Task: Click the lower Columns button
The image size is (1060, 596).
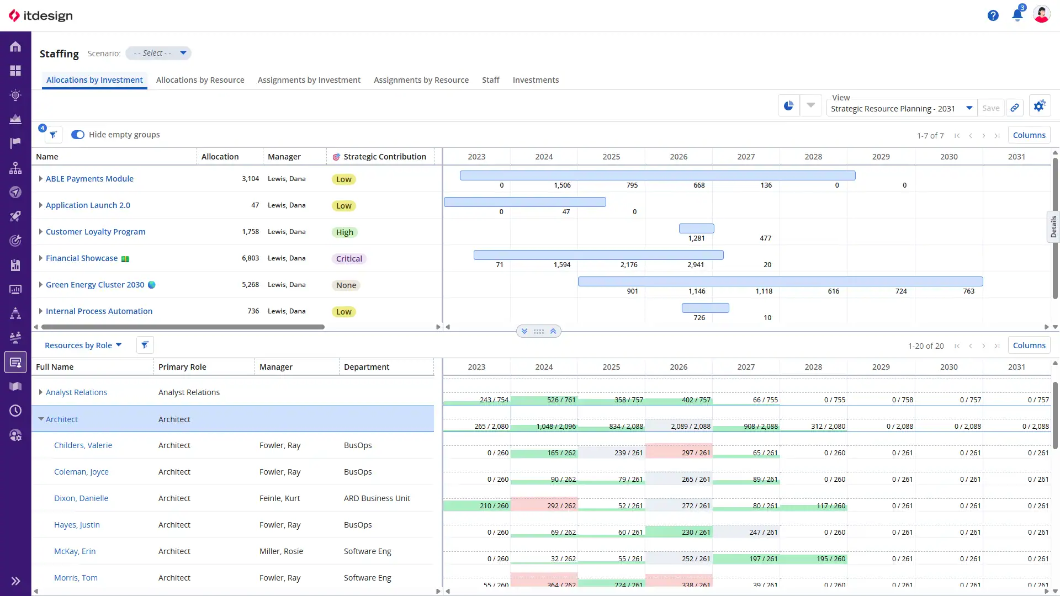Action: pyautogui.click(x=1029, y=345)
